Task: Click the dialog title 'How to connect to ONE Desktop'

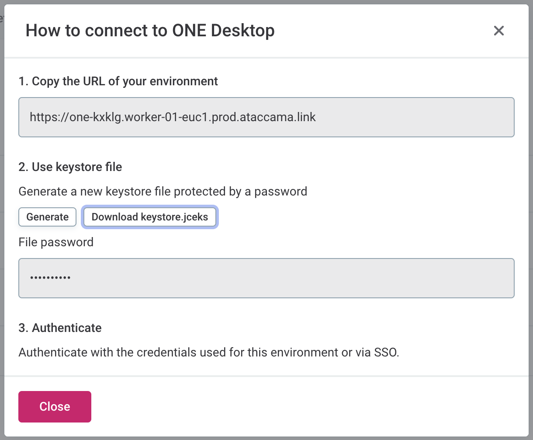Action: tap(151, 31)
